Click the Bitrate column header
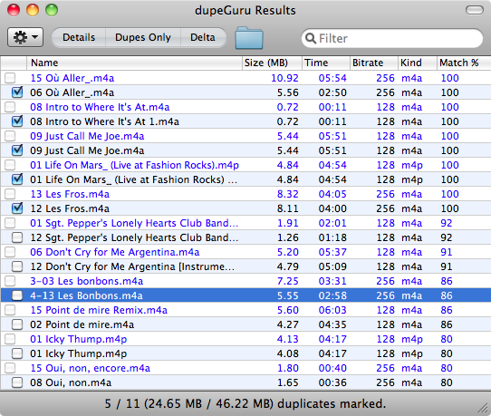Viewport: 491px width, 416px height. click(x=373, y=63)
